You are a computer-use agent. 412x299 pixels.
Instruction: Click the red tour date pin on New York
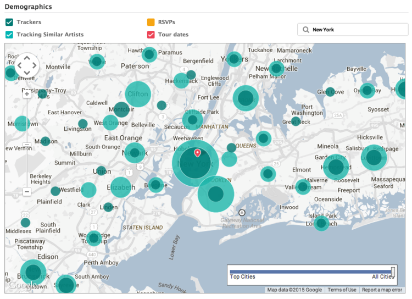point(198,153)
